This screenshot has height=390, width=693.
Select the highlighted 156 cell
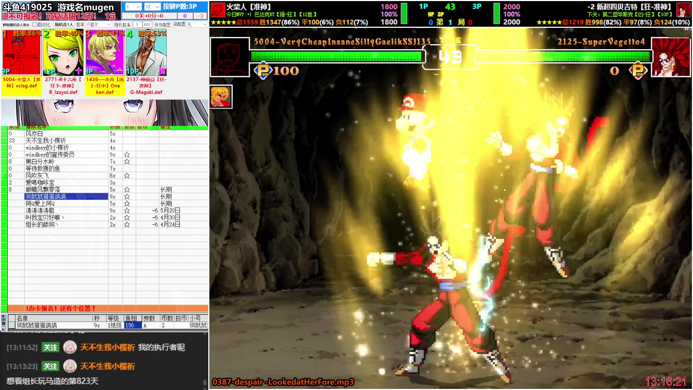[132, 325]
